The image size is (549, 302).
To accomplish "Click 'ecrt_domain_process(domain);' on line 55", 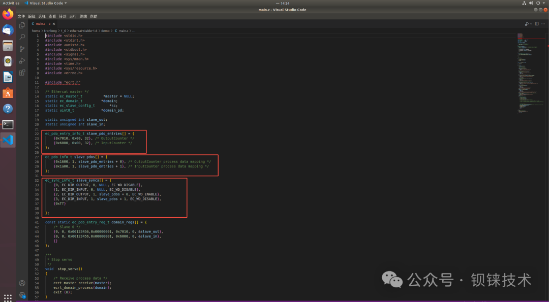I will (x=82, y=287).
